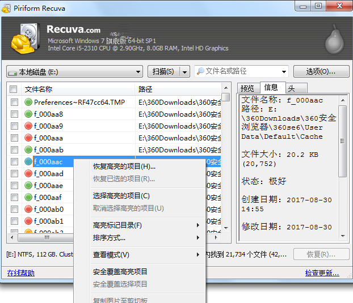Check the box for f_000aad
Image resolution: width=353 pixels, height=303 pixels.
pos(14,173)
